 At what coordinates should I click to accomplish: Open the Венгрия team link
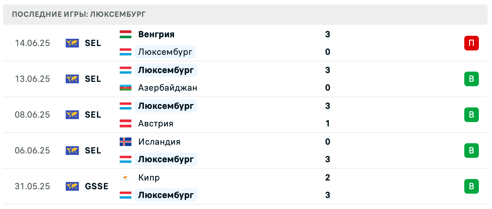[x=156, y=34]
